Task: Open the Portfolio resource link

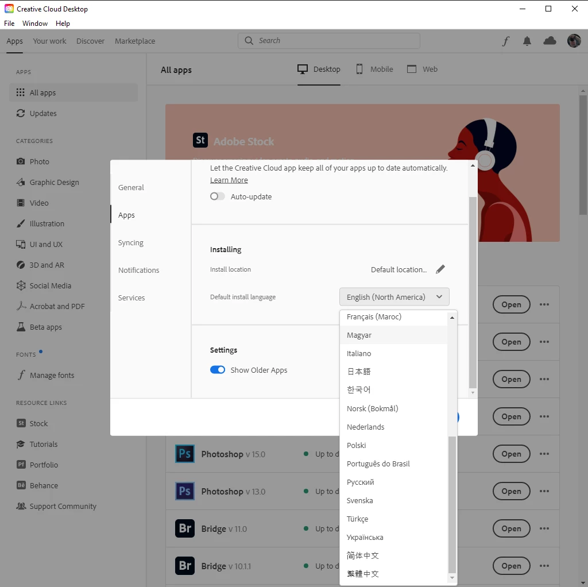Action: point(37,465)
